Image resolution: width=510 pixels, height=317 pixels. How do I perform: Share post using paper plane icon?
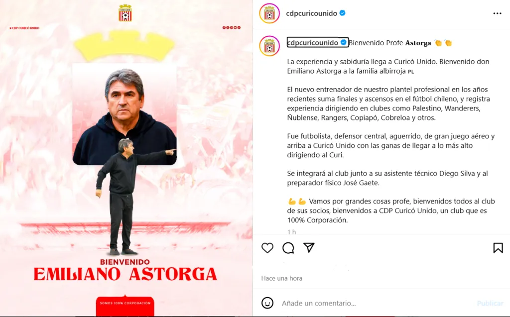click(309, 248)
